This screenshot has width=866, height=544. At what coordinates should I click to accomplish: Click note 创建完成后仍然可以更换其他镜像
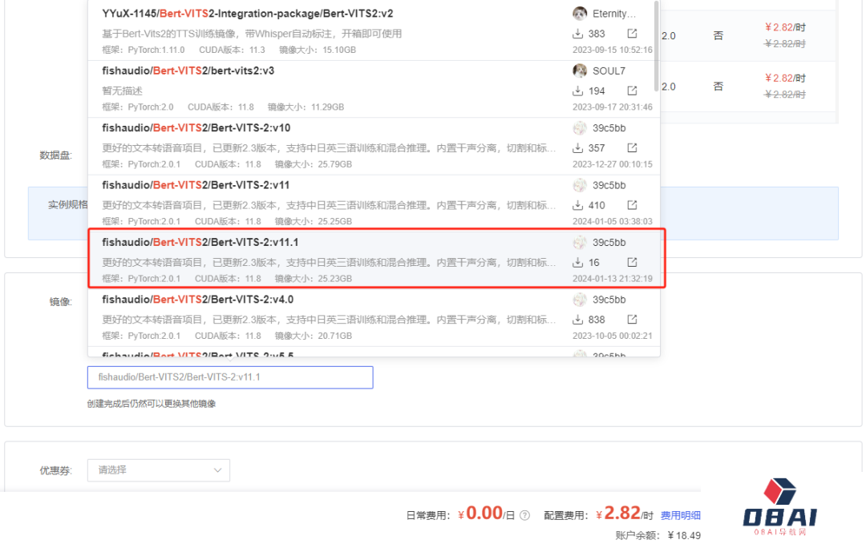click(152, 404)
